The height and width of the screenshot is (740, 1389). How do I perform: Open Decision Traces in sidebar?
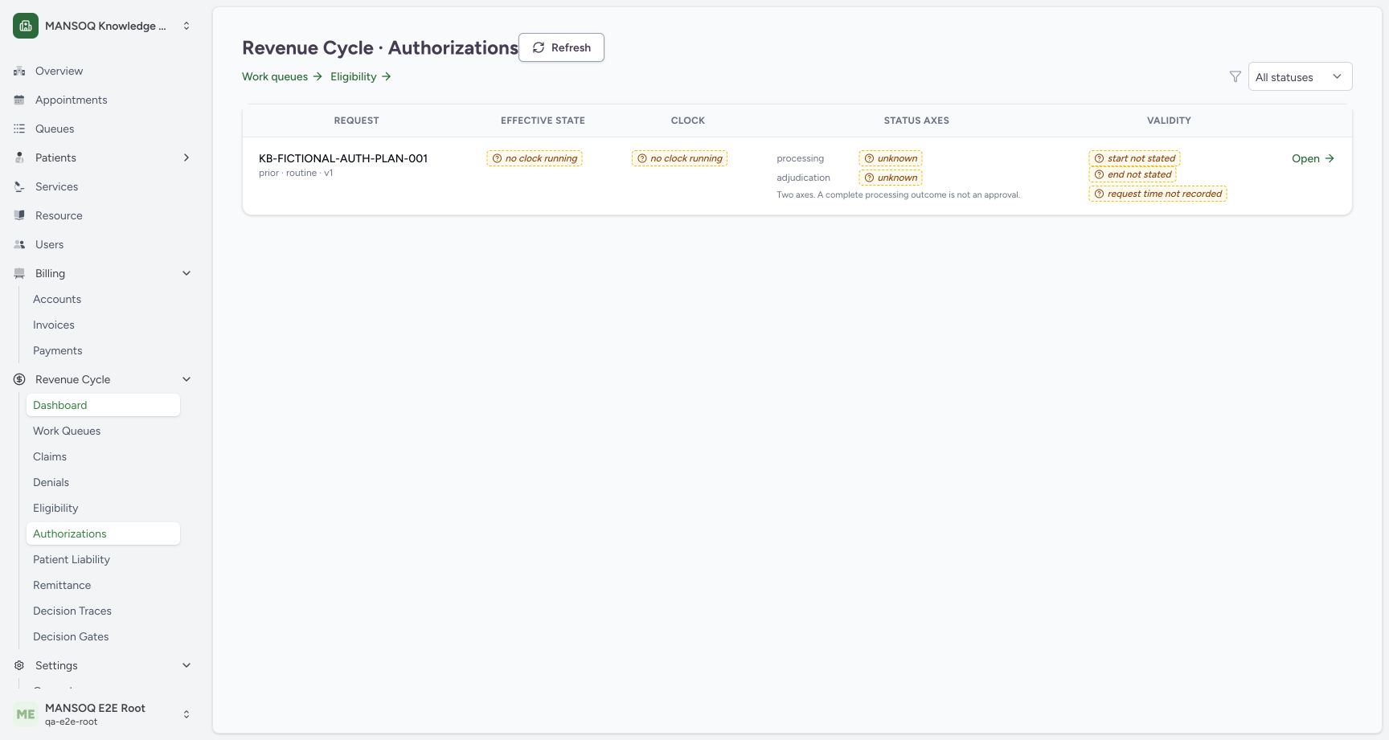[x=72, y=611]
